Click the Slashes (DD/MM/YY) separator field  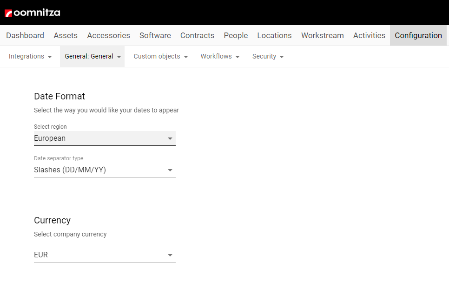tap(98, 170)
